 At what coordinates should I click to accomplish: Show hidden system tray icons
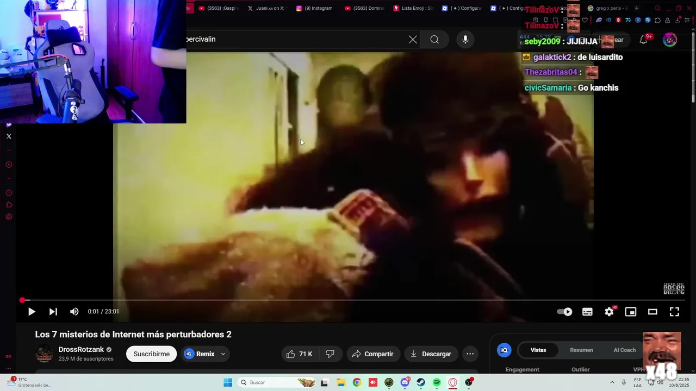tap(612, 382)
